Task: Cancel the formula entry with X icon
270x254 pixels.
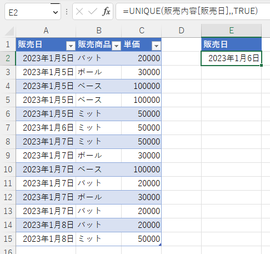Action: coord(79,12)
